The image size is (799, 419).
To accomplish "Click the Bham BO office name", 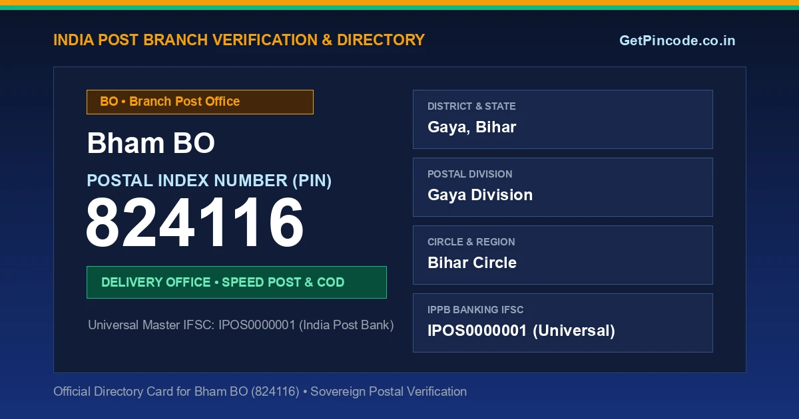I will [151, 143].
